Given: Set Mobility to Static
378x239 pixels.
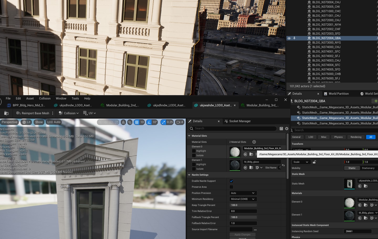Looking at the screenshot, I should point(352,168).
